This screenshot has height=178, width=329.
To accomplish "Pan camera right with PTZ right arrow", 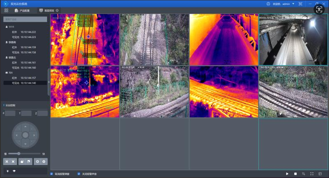I will (x=34, y=135).
